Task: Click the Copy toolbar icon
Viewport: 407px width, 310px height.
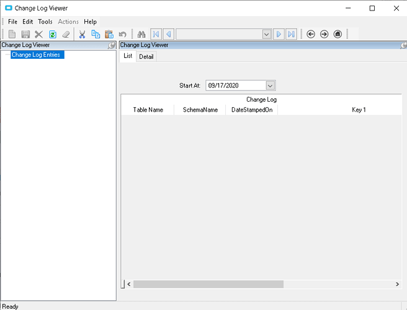Action: (x=96, y=34)
